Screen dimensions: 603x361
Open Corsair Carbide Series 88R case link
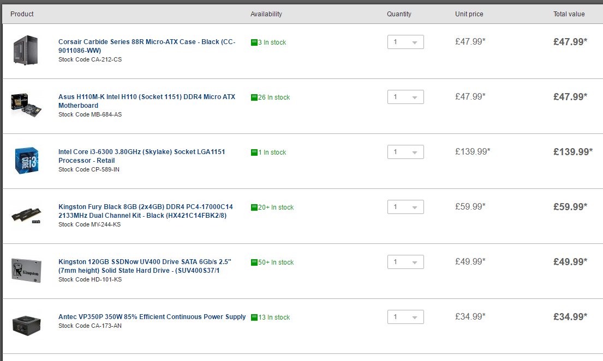point(147,46)
